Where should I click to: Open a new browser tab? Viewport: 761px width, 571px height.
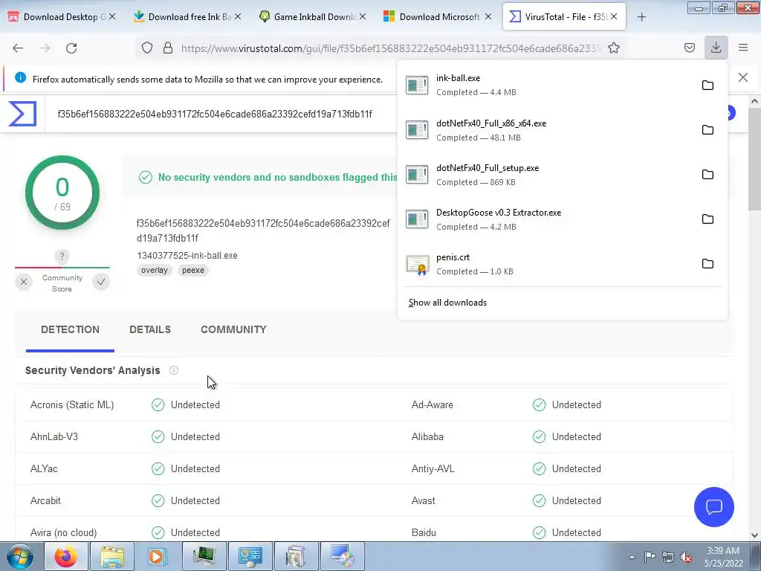(641, 17)
